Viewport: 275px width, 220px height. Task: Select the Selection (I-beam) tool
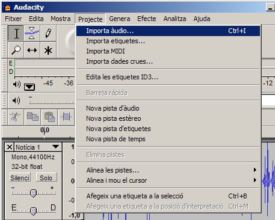(16, 33)
